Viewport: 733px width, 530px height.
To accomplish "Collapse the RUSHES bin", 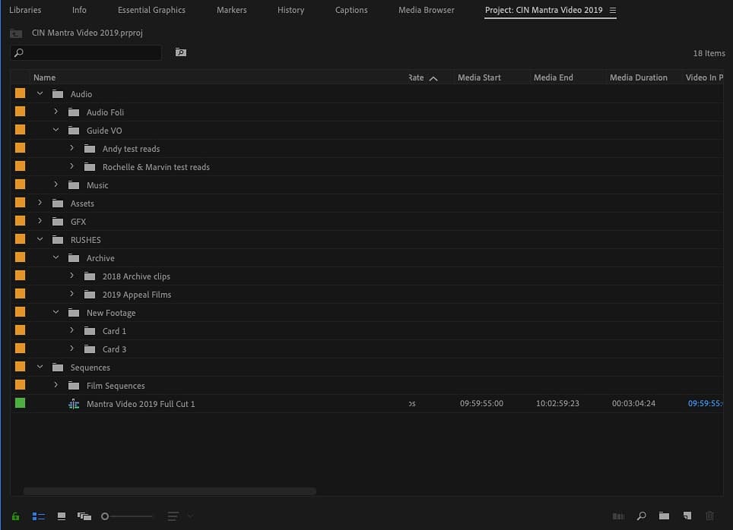I will point(40,239).
